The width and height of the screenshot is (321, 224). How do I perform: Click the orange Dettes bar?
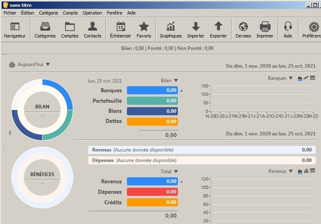152,121
